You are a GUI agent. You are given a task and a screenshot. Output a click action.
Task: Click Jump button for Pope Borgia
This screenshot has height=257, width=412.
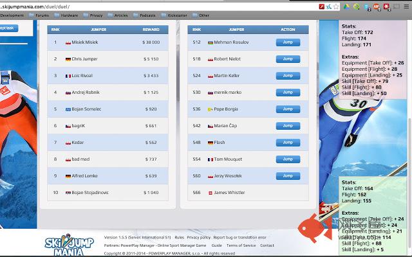click(x=288, y=109)
